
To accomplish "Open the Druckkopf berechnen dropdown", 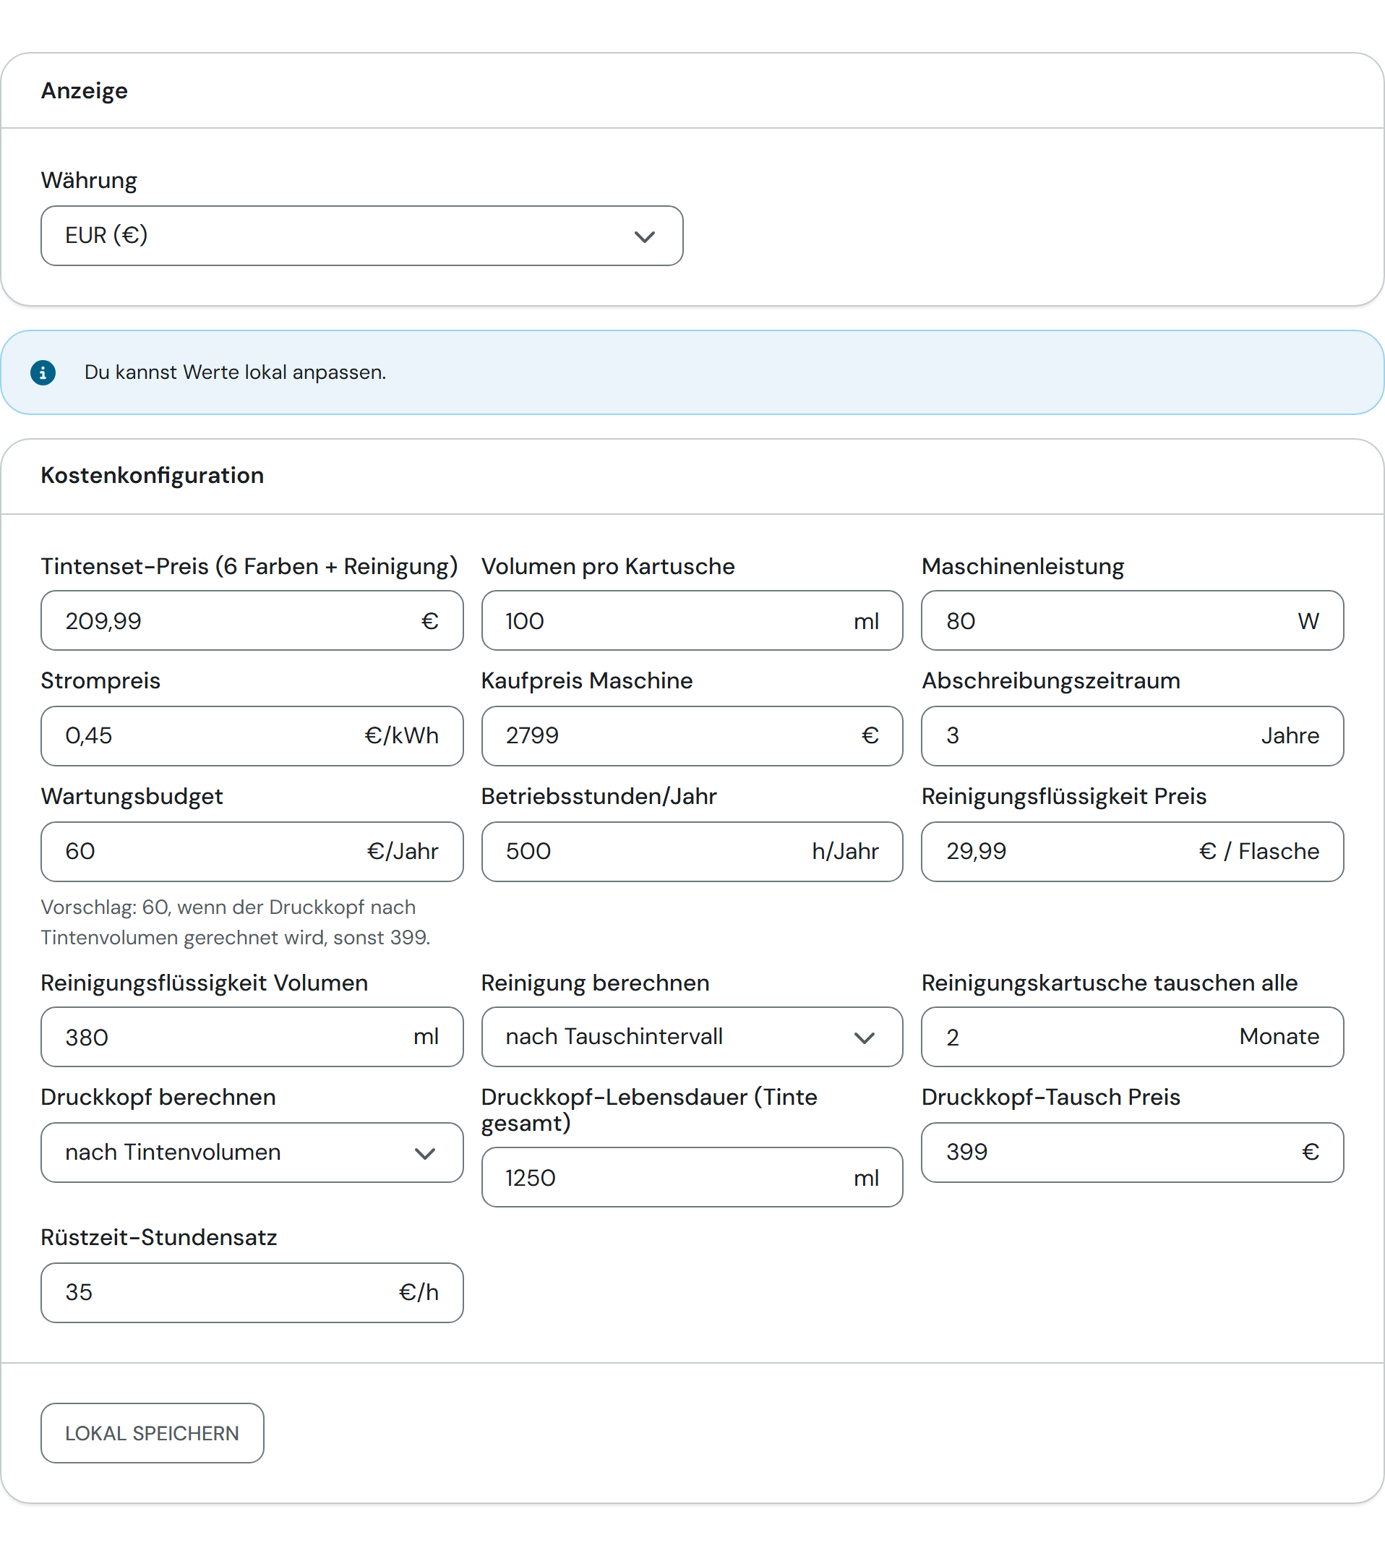I will pyautogui.click(x=252, y=1152).
